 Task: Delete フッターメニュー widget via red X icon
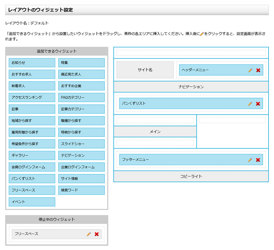258,159
